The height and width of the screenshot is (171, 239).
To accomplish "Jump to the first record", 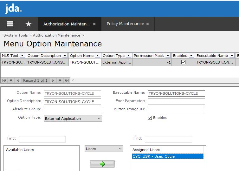I will point(4,80).
